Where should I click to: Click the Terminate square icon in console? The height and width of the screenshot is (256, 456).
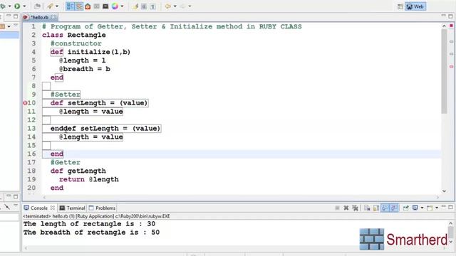pyautogui.click(x=337, y=208)
